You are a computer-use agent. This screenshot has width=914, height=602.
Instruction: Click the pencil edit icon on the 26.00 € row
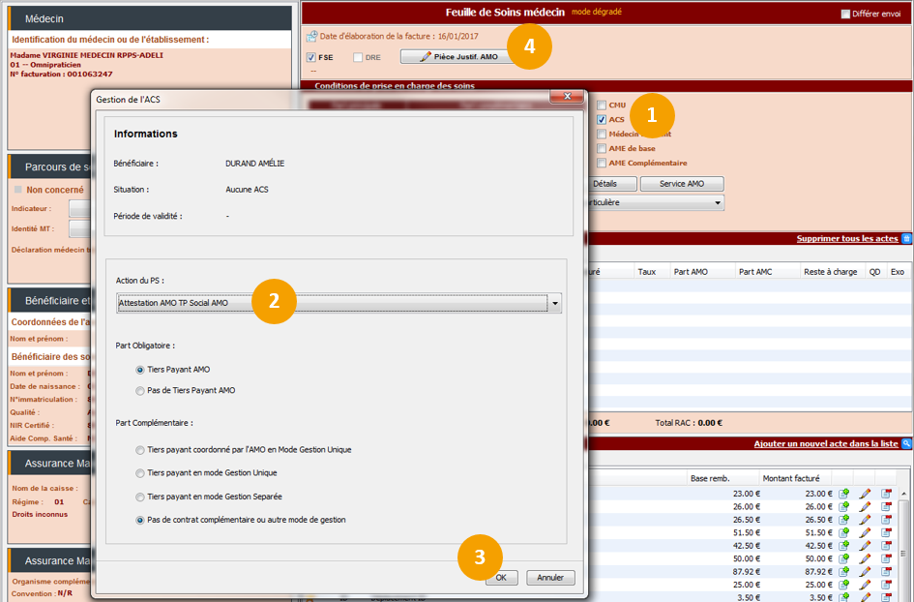pyautogui.click(x=865, y=506)
